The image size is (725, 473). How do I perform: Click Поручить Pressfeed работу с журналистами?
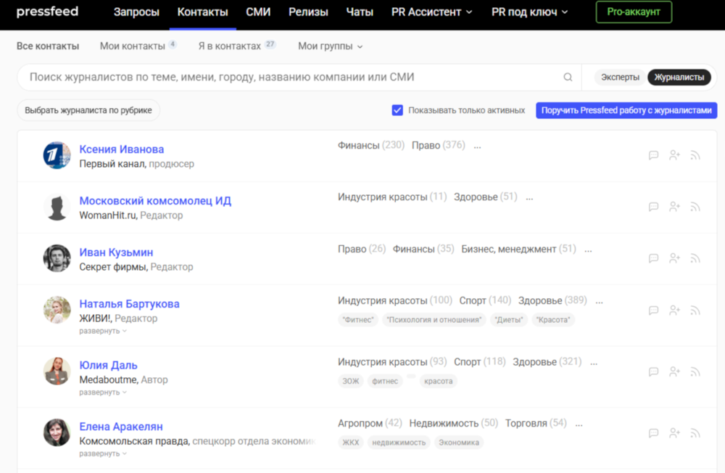point(626,110)
